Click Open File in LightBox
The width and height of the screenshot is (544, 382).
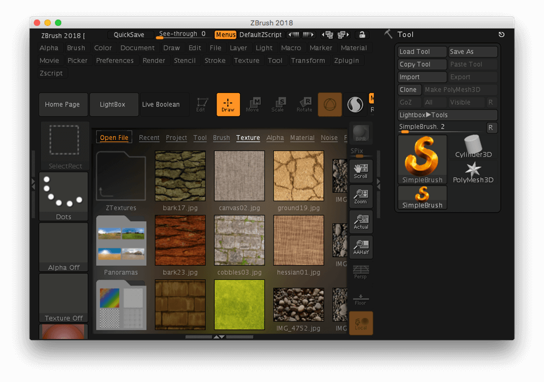click(x=114, y=137)
